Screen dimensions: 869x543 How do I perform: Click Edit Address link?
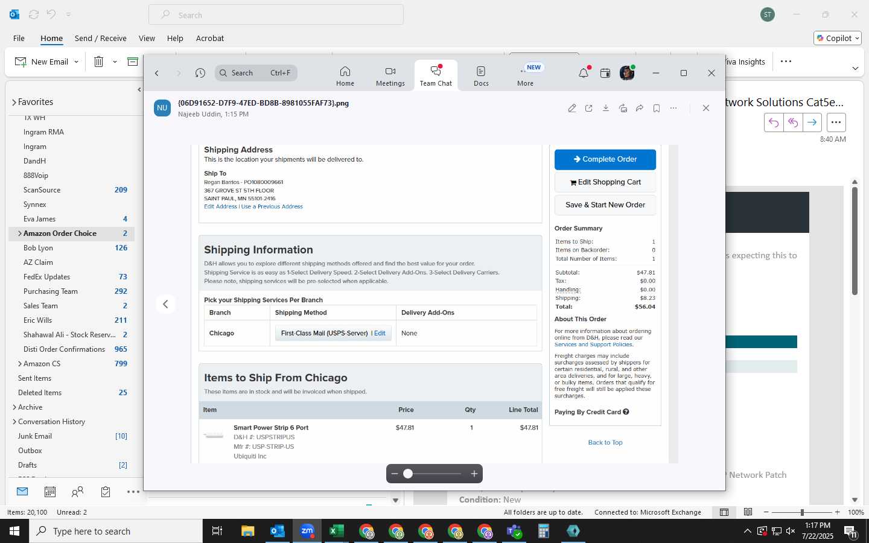click(220, 206)
